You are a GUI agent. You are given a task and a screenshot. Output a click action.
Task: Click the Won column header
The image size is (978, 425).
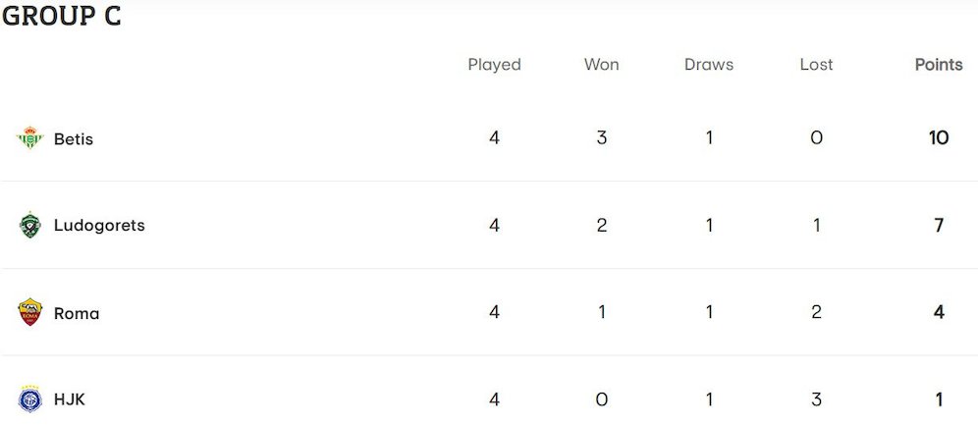601,65
